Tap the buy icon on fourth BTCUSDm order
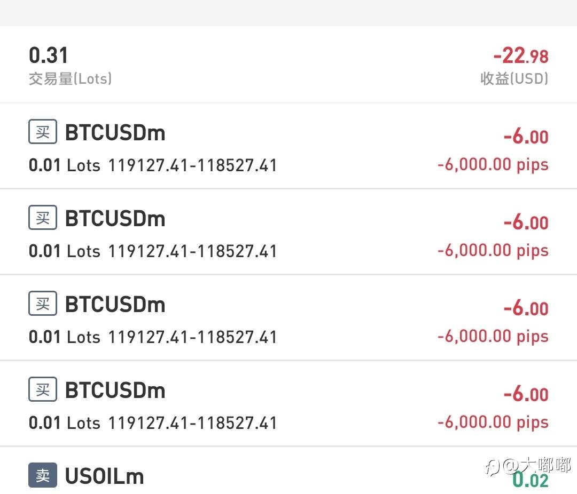 click(x=42, y=389)
